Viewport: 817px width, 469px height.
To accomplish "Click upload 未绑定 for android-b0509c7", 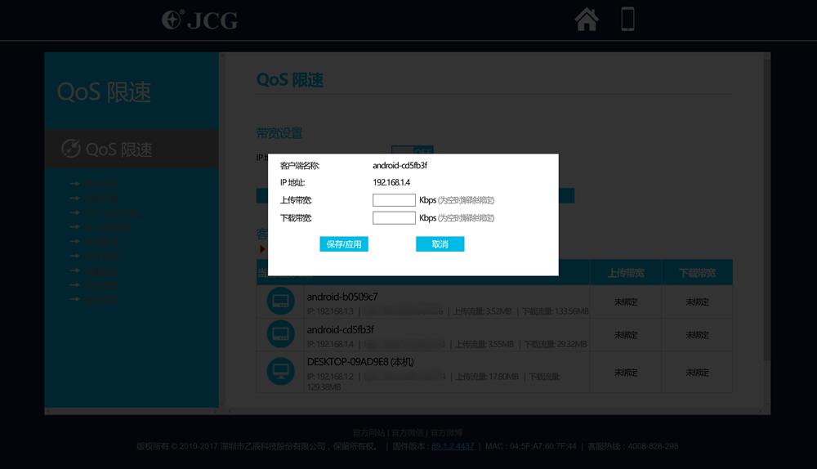I will point(626,301).
